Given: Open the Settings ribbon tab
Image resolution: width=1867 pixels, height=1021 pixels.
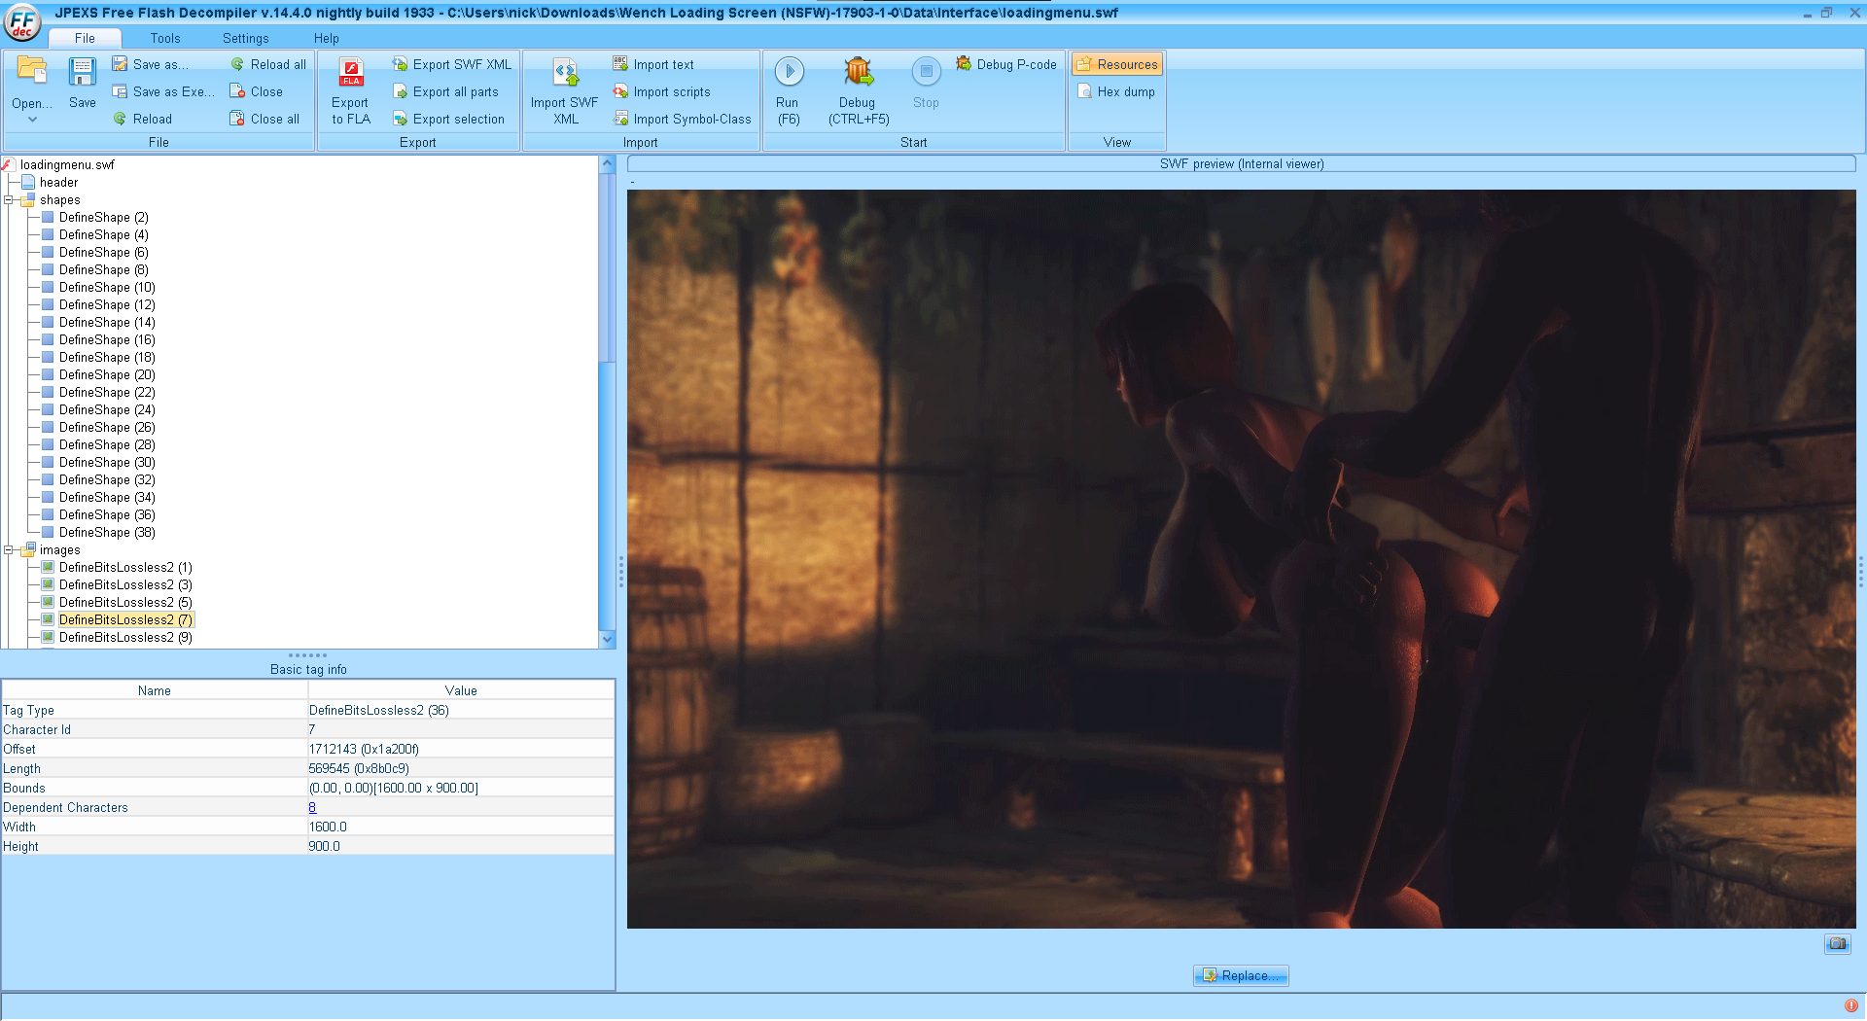Looking at the screenshot, I should (x=245, y=38).
